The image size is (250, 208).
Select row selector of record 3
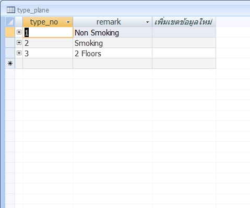tap(10, 53)
